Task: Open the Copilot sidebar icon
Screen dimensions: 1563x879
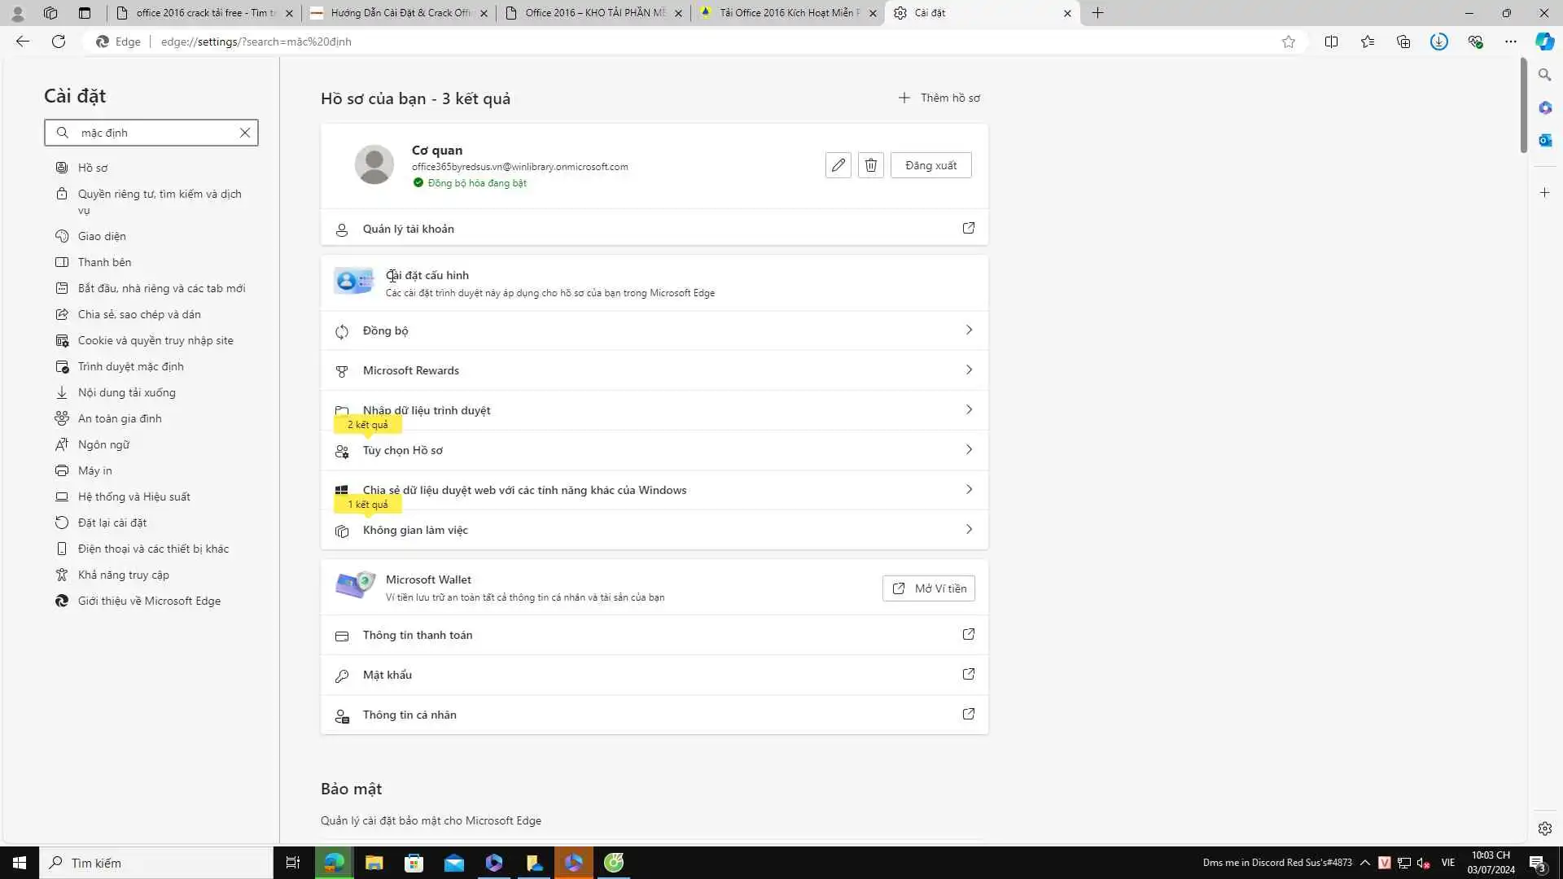Action: click(1544, 42)
